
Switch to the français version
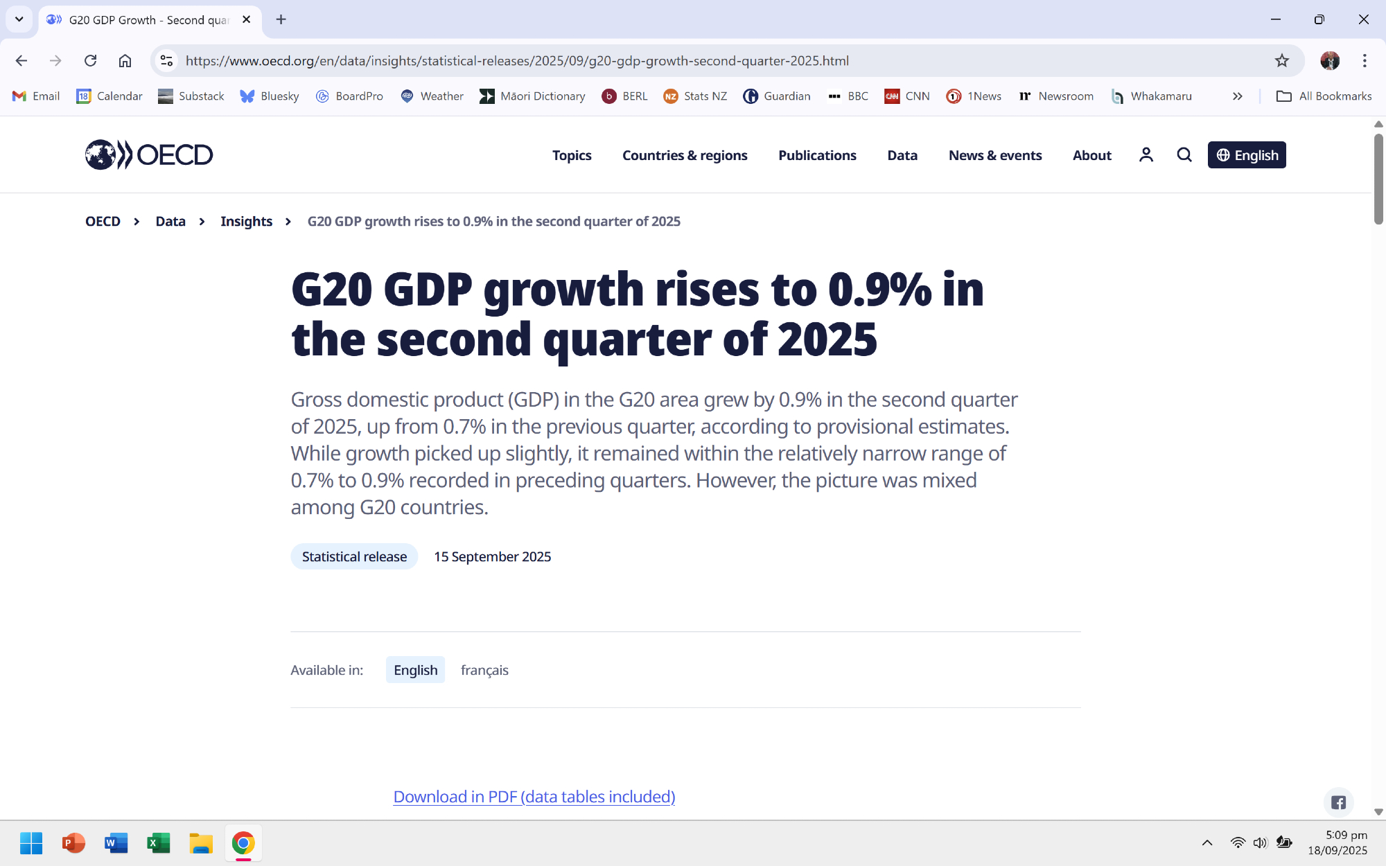pyautogui.click(x=484, y=670)
